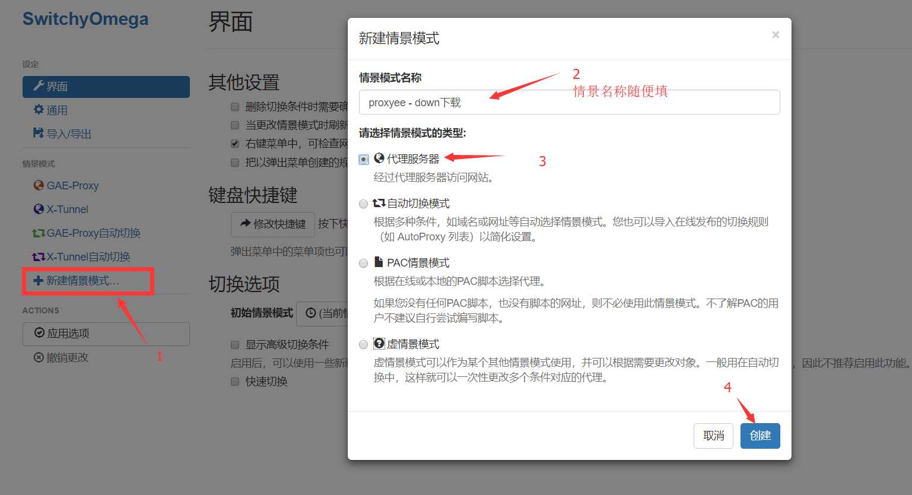Click the cancel-circle icon in 撤销更改
The height and width of the screenshot is (495, 912).
point(39,357)
